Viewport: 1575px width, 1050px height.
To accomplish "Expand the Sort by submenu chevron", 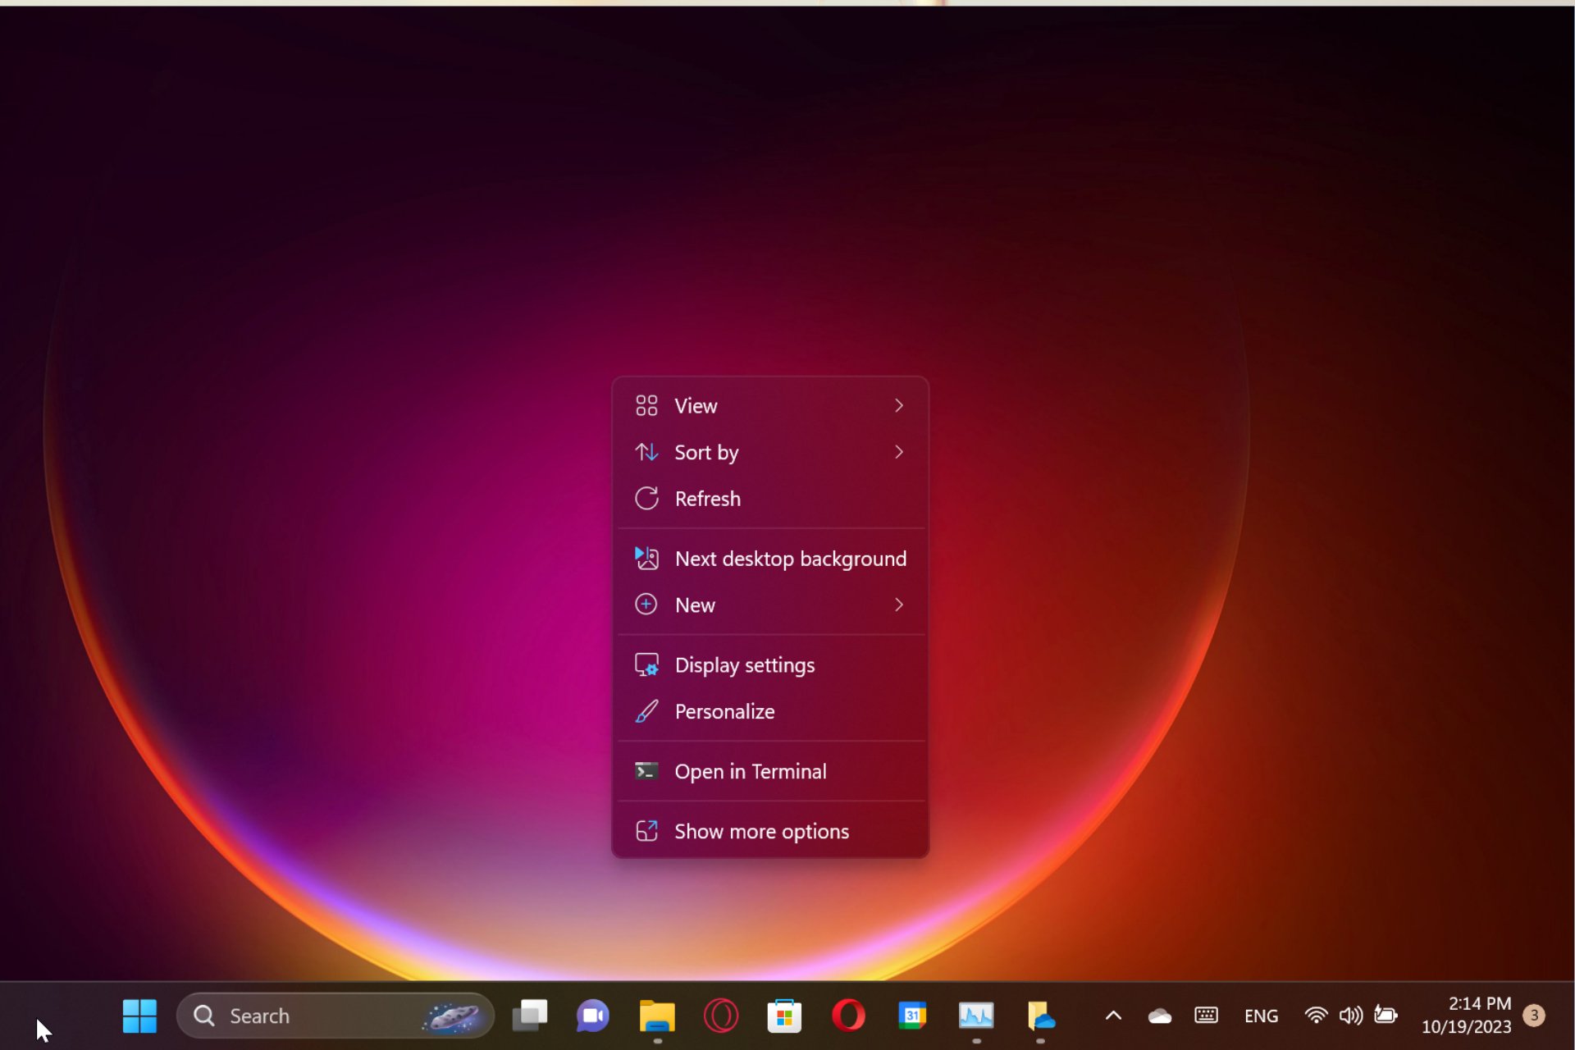I will click(x=899, y=452).
